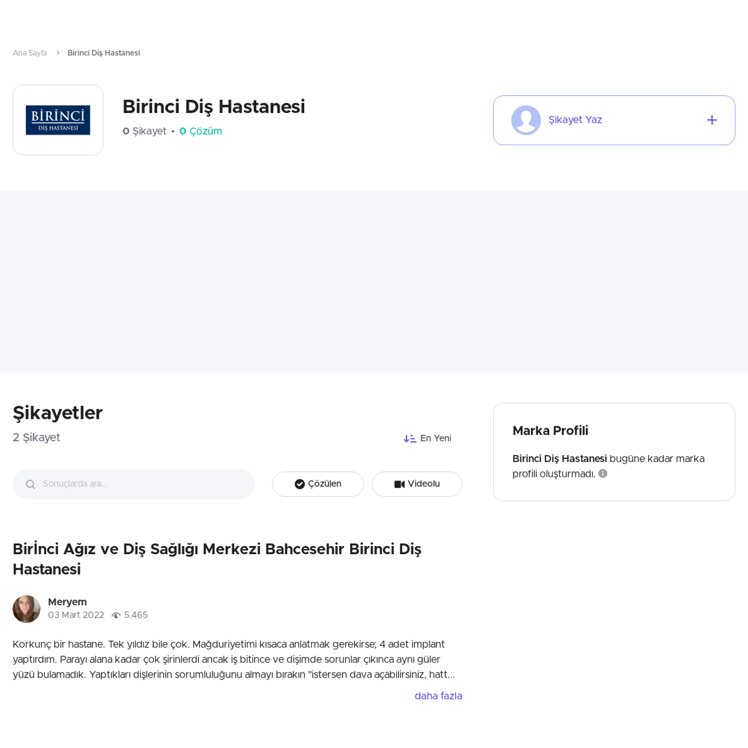This screenshot has height=748, width=748.
Task: Click the breadcrumb chevron after Ana Sayfa
Action: [x=57, y=53]
